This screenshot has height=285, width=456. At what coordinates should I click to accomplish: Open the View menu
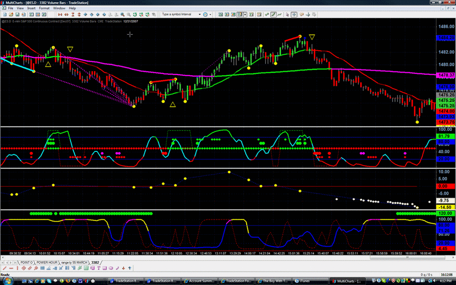tap(20, 8)
